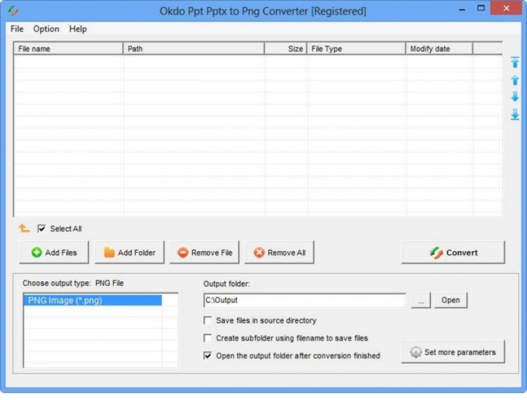Click the Remove All red cross icon

point(258,252)
